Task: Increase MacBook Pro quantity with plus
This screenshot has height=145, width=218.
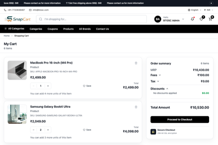Action: pos(48,86)
